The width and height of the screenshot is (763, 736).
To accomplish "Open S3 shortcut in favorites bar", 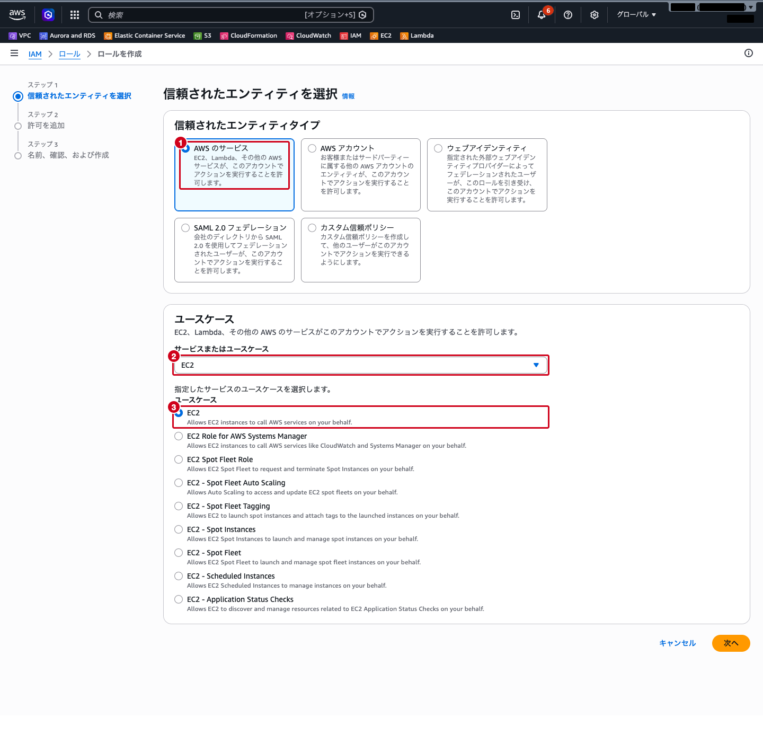I will tap(202, 36).
